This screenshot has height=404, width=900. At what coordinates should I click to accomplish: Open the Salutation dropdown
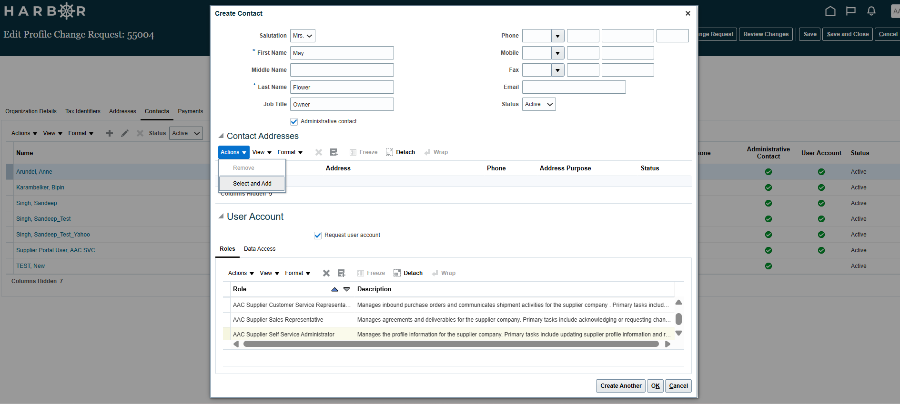tap(303, 36)
